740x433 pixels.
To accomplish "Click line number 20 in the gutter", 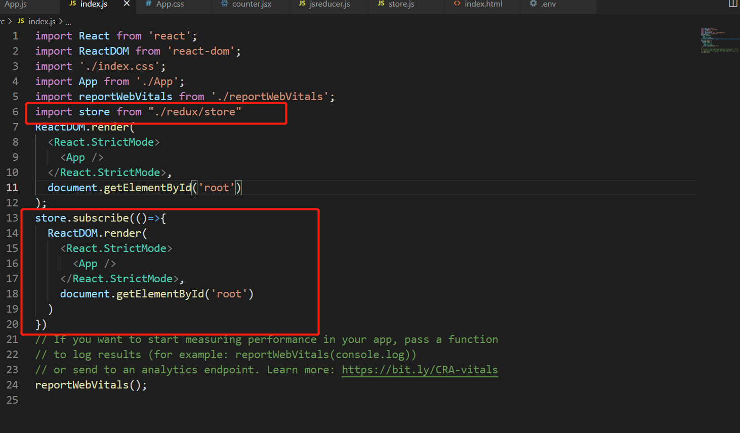I will (x=12, y=324).
